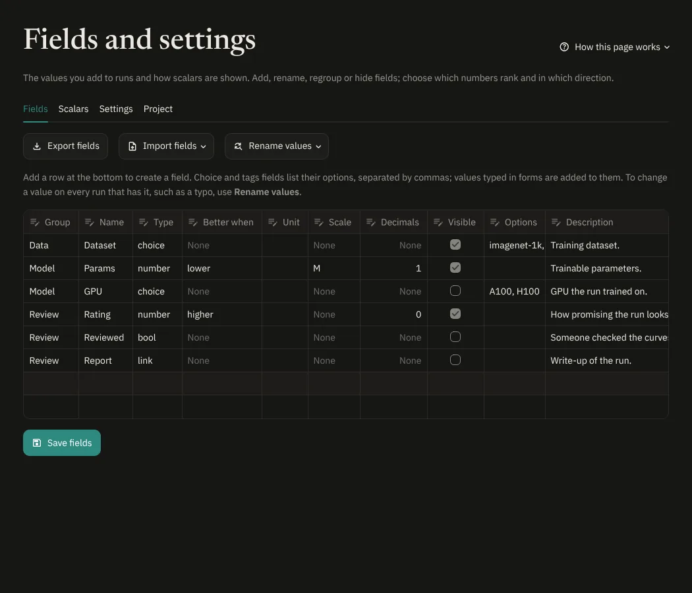Screen dimensions: 692x593
Task: Click the How promising the run looks cell
Action: point(607,314)
